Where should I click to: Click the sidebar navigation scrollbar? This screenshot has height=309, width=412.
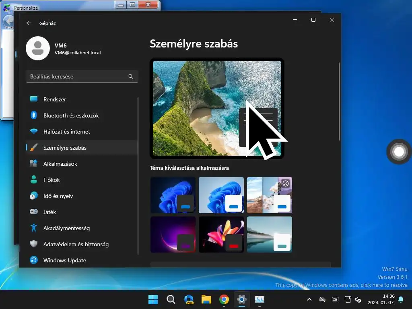(138, 176)
